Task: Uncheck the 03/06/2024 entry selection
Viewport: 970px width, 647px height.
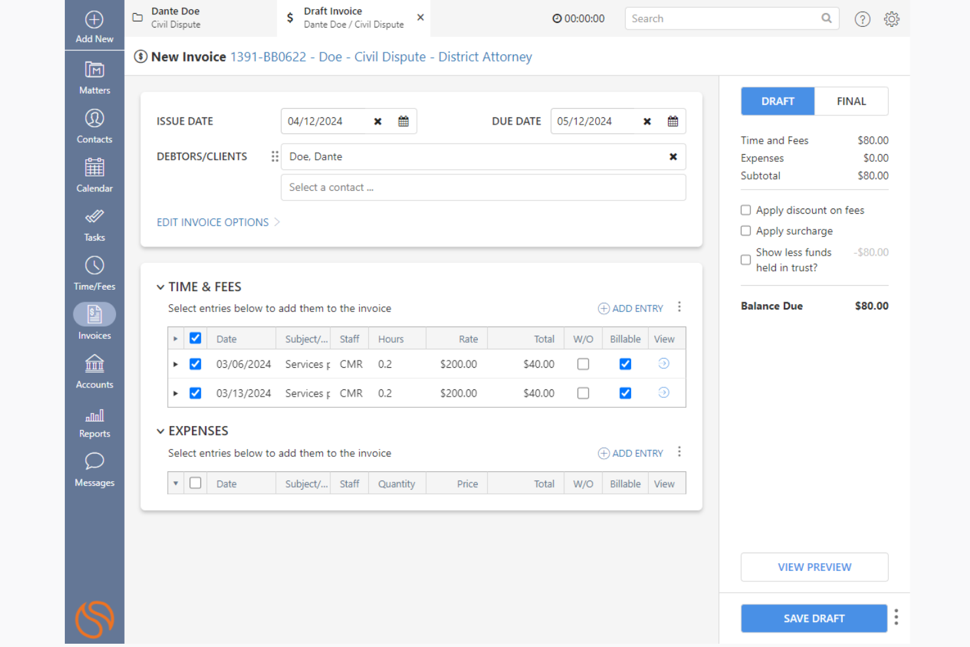Action: [x=195, y=364]
